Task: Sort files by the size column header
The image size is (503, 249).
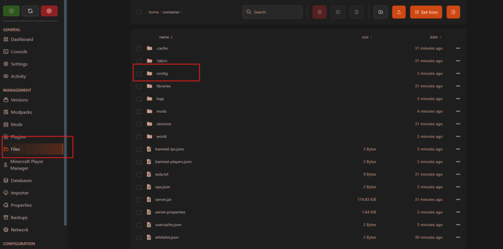Action: 367,37
